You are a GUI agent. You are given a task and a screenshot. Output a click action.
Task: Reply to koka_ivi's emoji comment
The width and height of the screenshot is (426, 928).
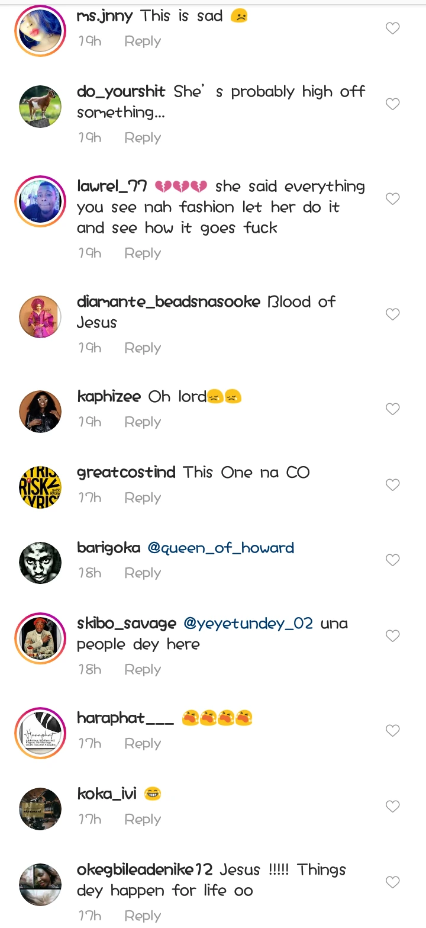143,820
